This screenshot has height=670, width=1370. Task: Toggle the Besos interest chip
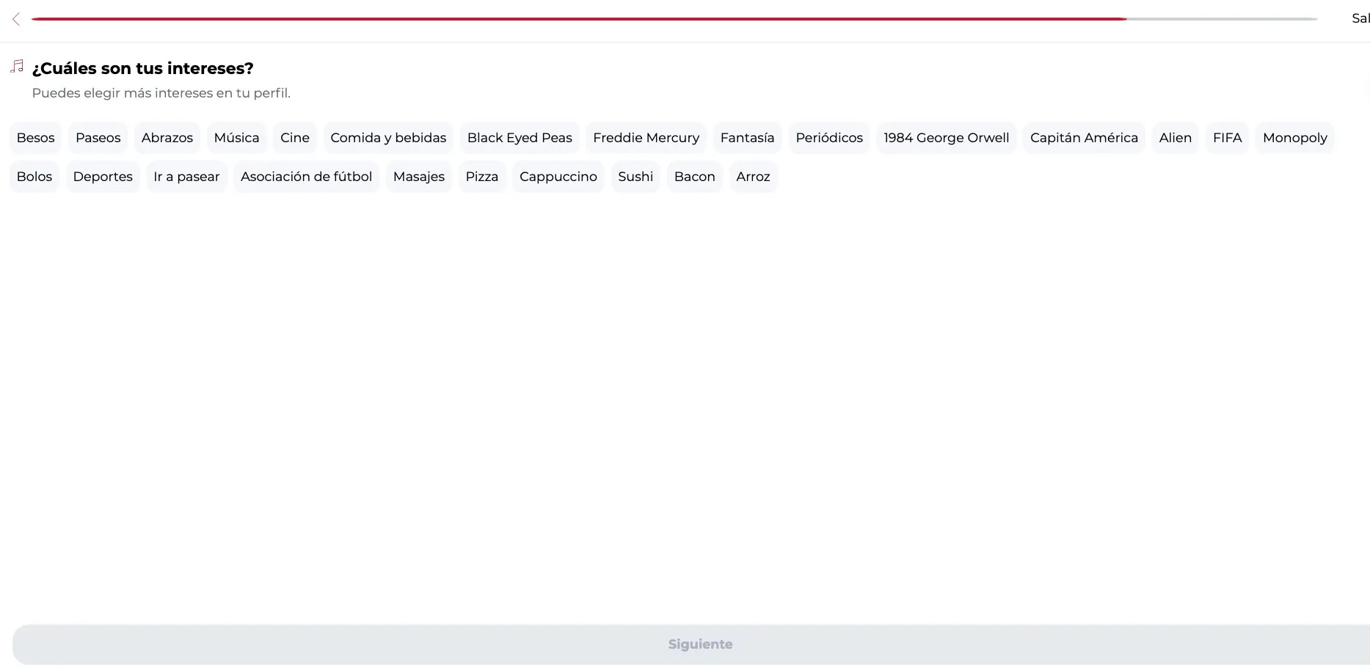point(35,138)
